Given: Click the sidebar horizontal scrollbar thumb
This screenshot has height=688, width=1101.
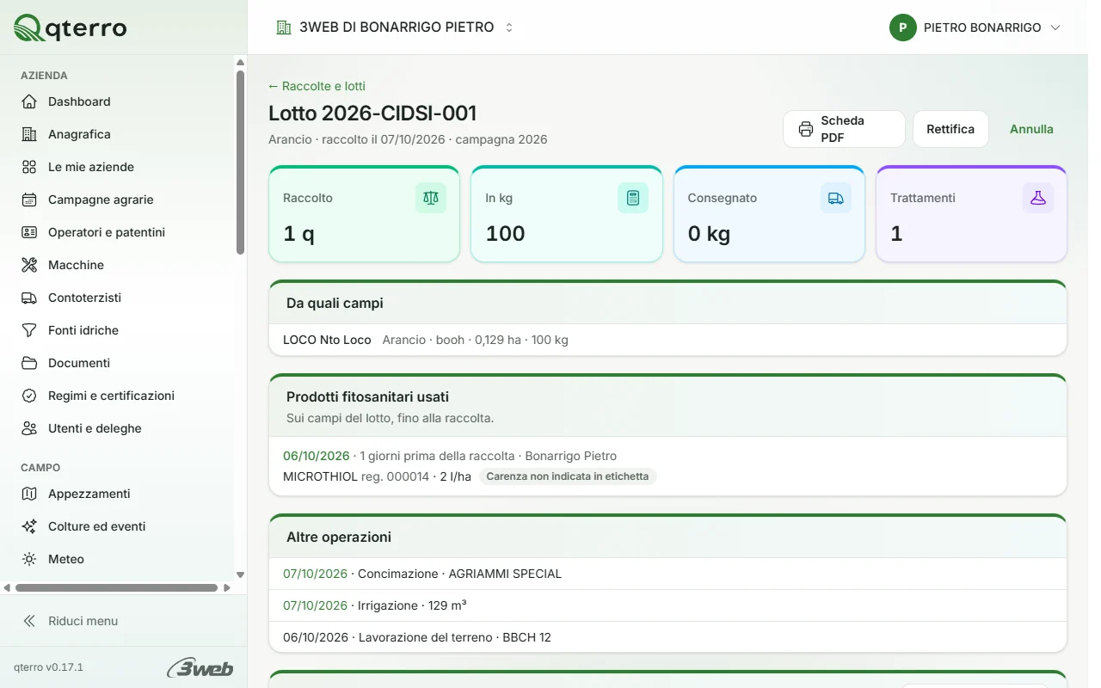Looking at the screenshot, I should [x=117, y=588].
